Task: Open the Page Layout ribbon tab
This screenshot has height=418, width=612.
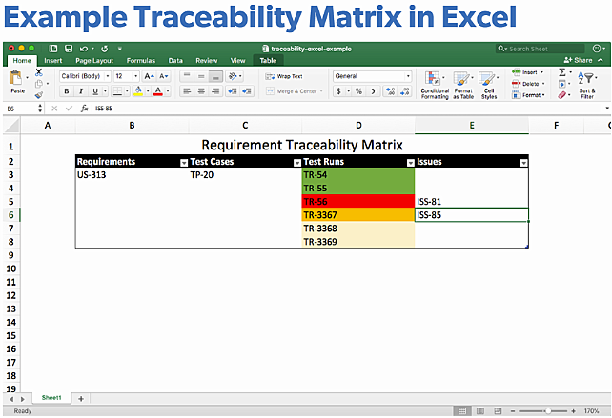Action: [x=95, y=60]
